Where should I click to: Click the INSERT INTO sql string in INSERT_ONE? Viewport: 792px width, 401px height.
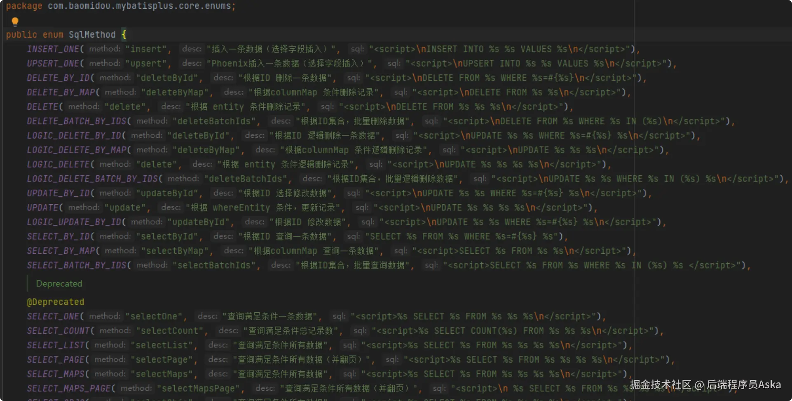pos(500,49)
